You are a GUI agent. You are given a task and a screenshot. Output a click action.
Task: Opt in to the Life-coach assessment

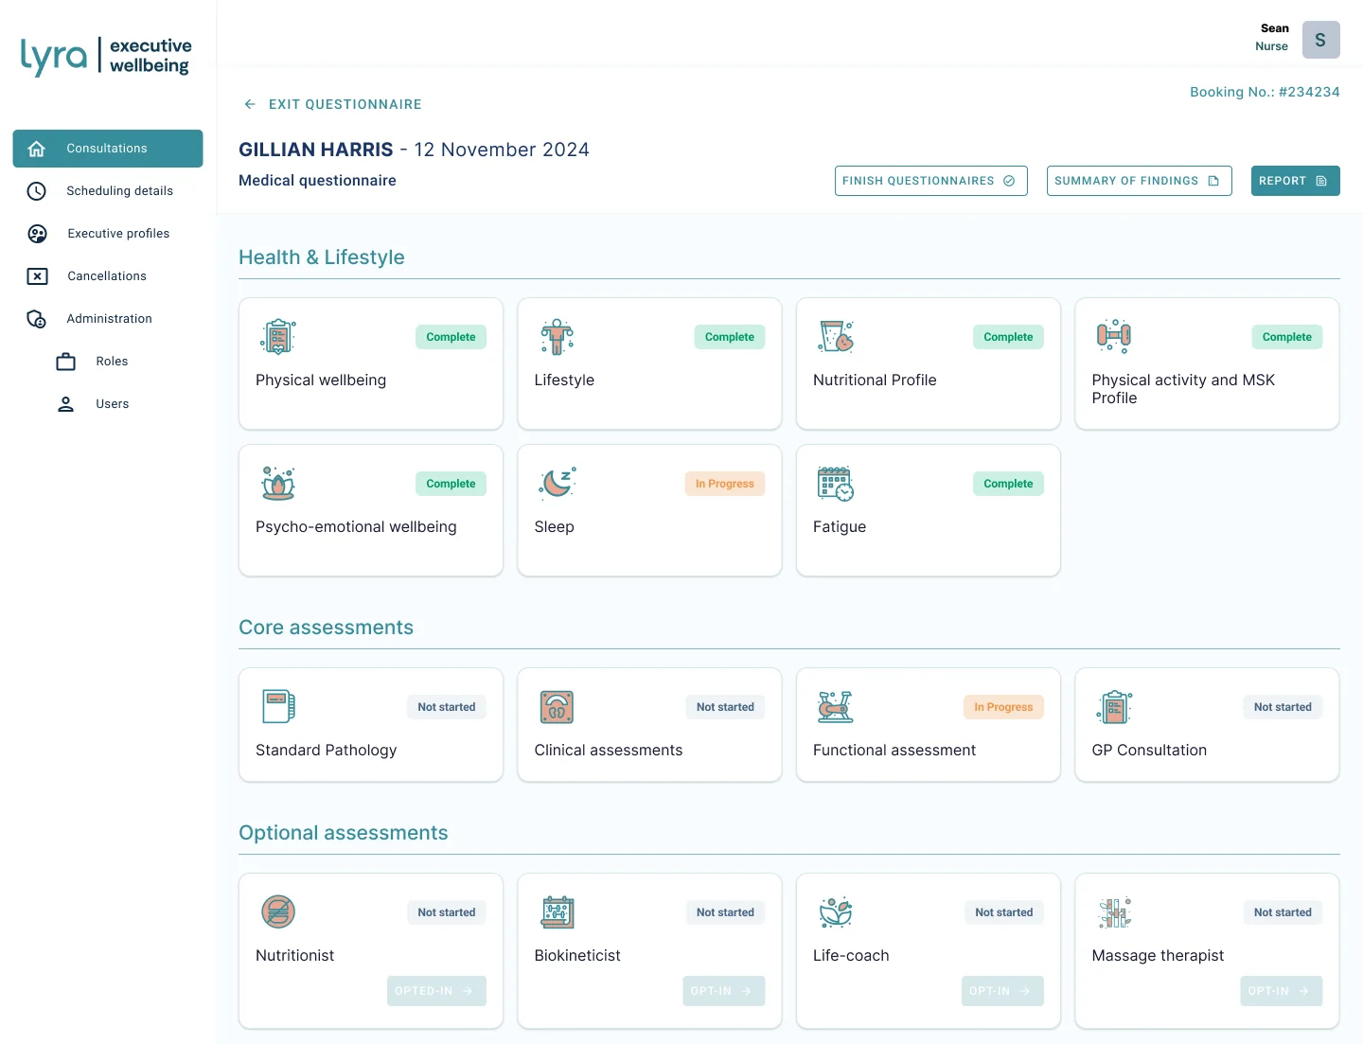(1002, 991)
